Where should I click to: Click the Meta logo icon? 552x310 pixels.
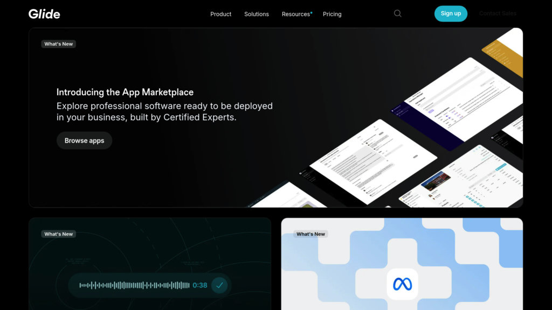click(x=402, y=284)
